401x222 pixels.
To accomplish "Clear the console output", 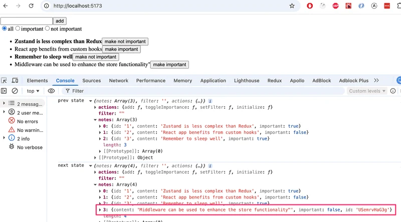I will click(15, 91).
